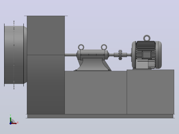Select the motor terminal box

(x=147, y=55)
